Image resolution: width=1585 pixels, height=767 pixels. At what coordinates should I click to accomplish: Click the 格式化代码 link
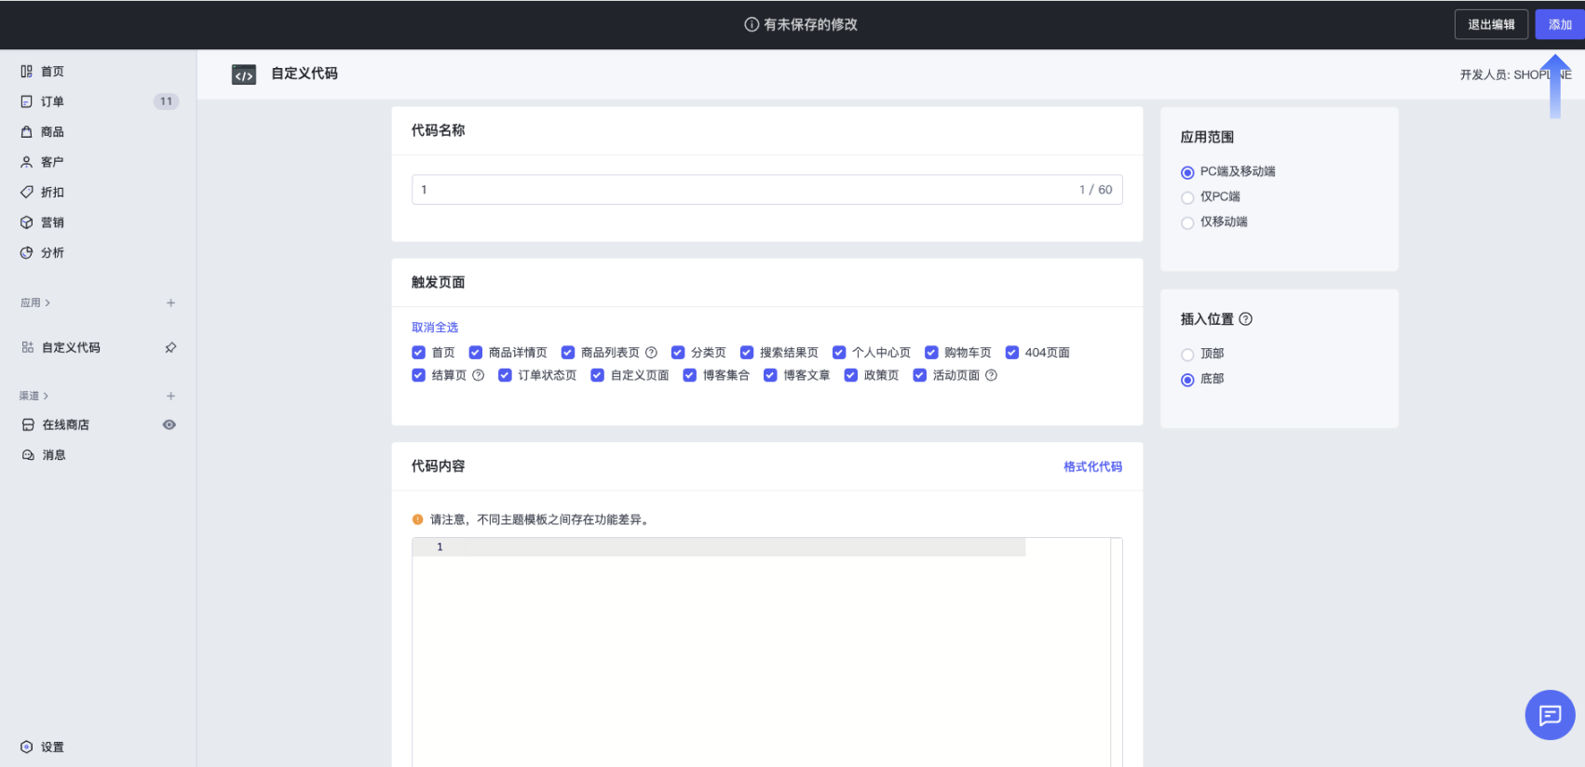point(1092,466)
